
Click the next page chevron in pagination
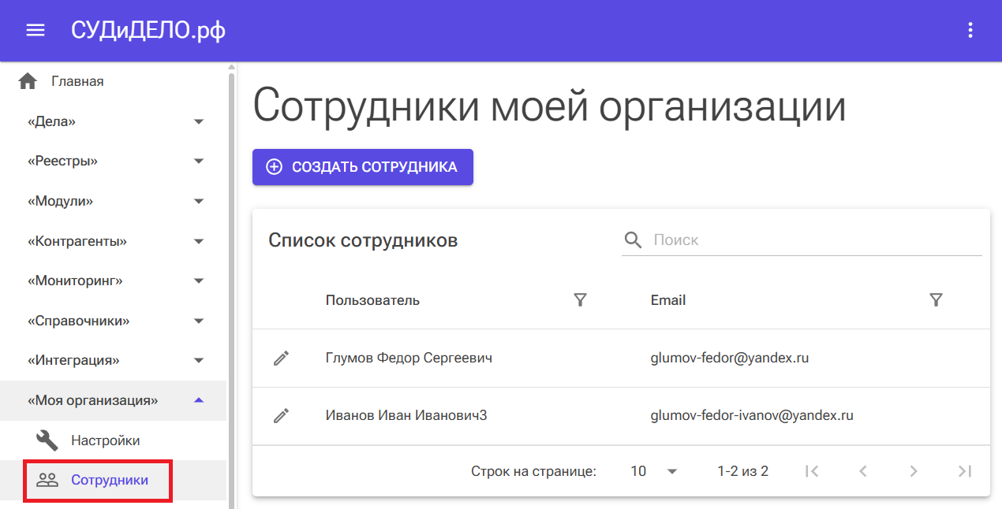click(914, 470)
